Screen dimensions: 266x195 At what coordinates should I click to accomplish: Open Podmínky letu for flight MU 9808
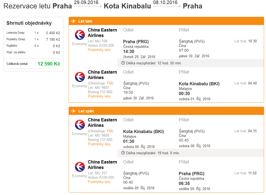coord(99,144)
